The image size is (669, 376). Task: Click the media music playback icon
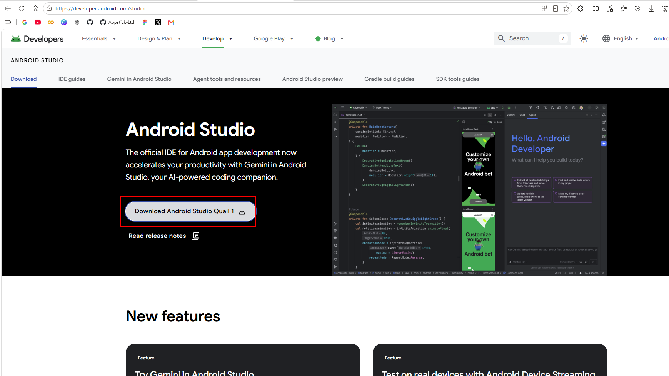610,8
